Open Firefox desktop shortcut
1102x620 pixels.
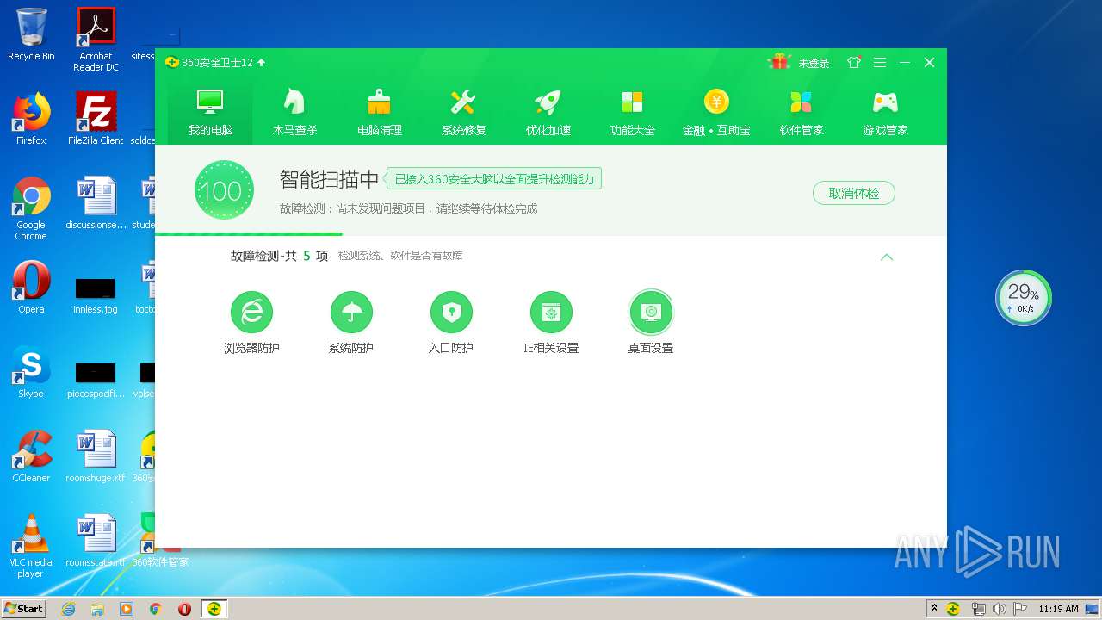pos(31,119)
